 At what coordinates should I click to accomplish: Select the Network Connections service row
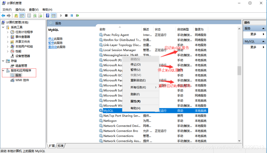(x=153, y=136)
